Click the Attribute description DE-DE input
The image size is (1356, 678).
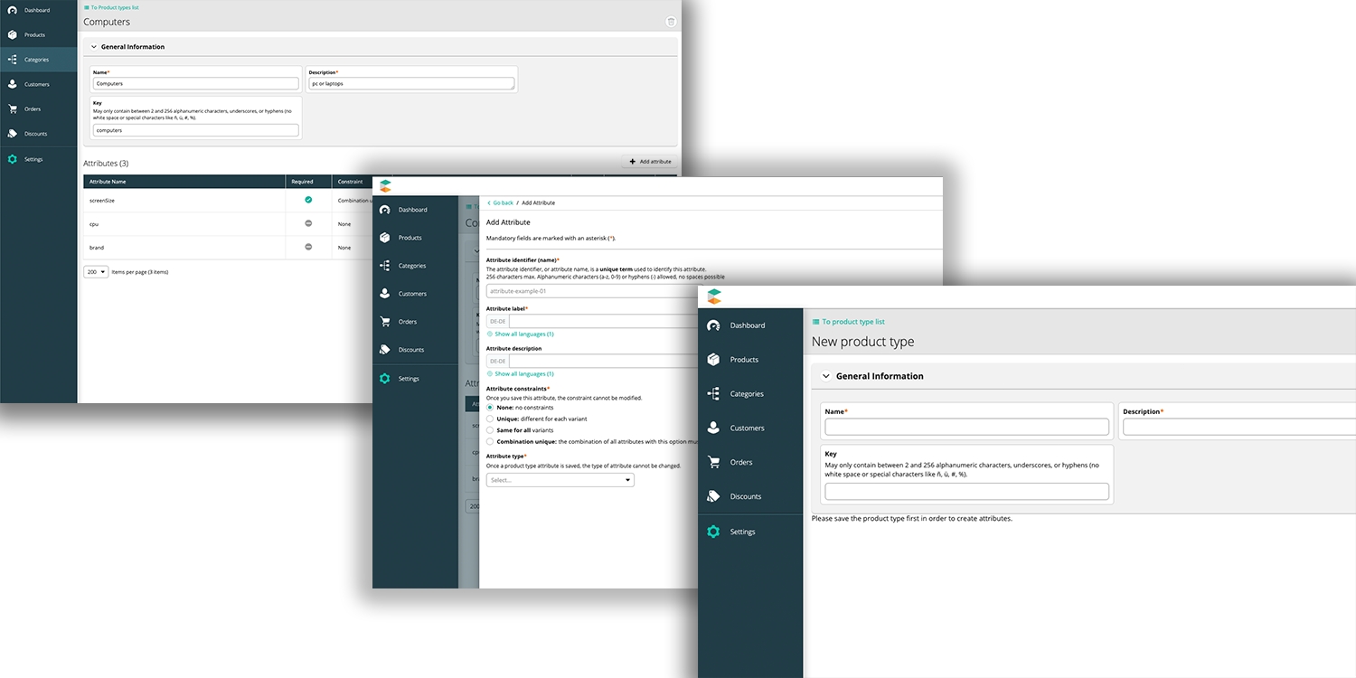tap(603, 361)
